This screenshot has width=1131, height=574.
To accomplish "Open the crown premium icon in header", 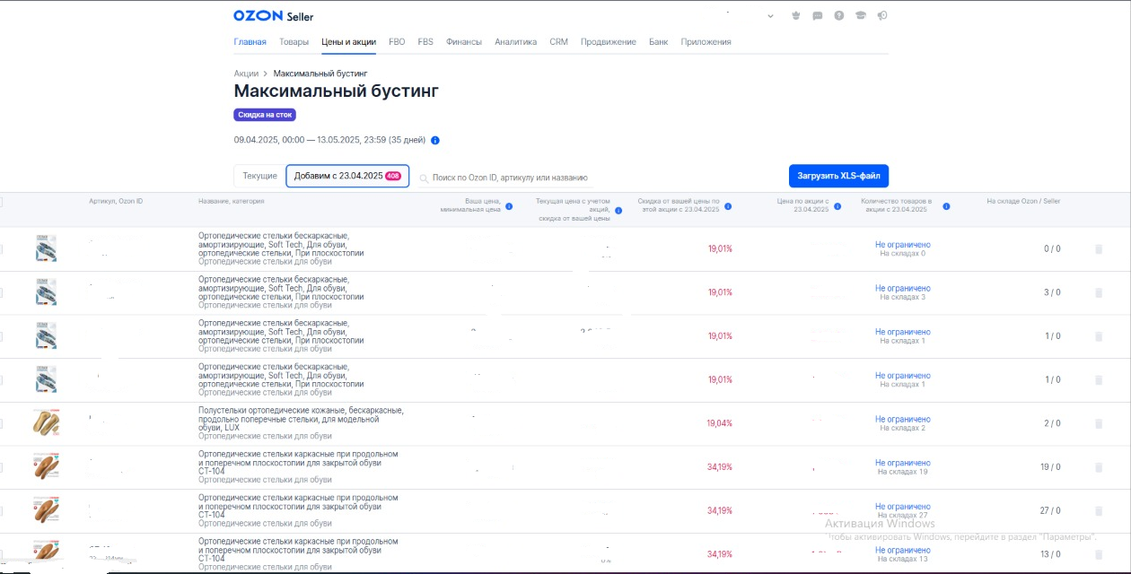I will 795,15.
